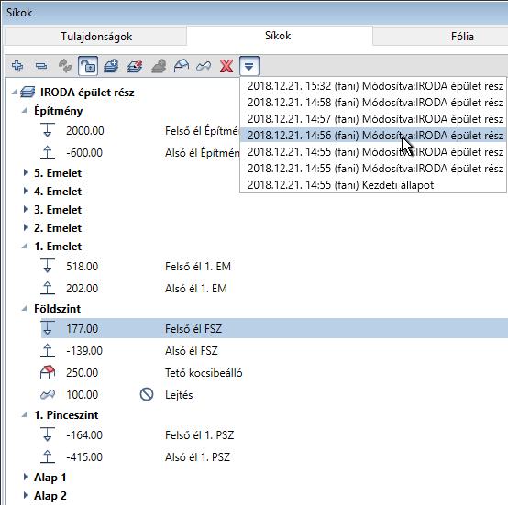Toggle the history dropdown arrow button
The image size is (508, 505).
click(x=248, y=66)
